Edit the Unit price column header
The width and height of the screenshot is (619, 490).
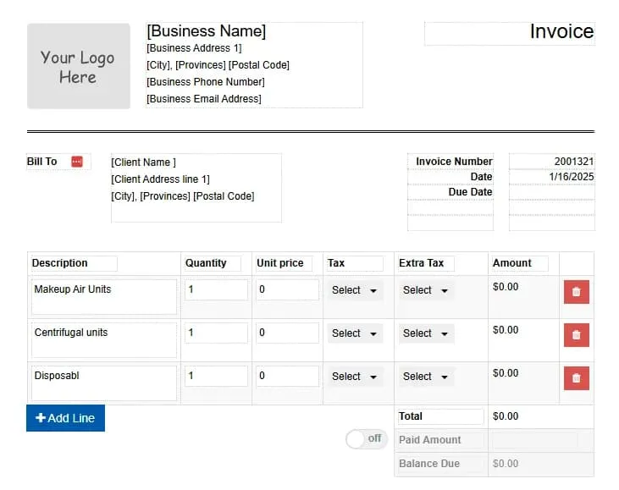(x=284, y=263)
